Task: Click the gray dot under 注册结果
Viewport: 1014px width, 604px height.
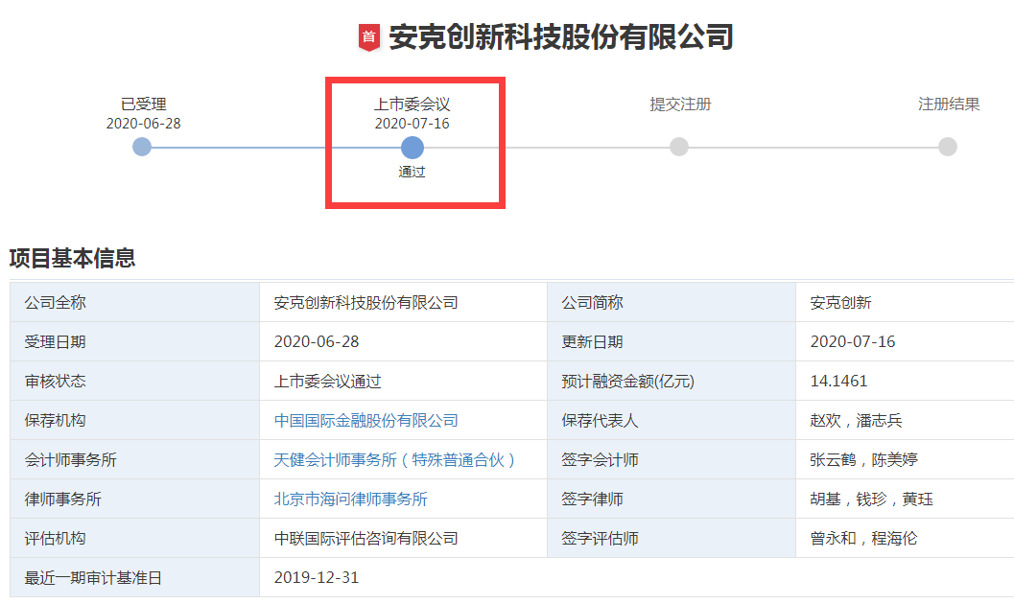Action: (947, 147)
